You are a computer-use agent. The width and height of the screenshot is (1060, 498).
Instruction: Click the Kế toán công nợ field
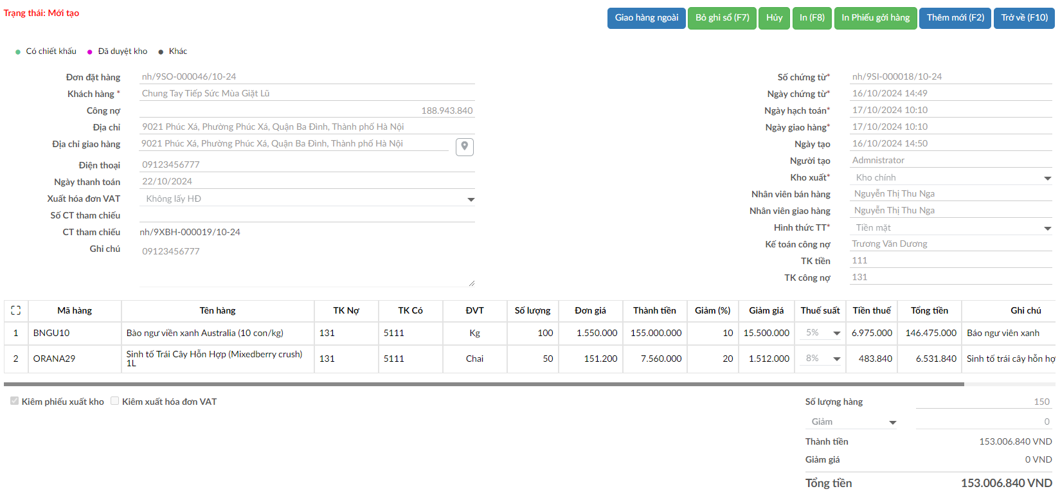(951, 244)
